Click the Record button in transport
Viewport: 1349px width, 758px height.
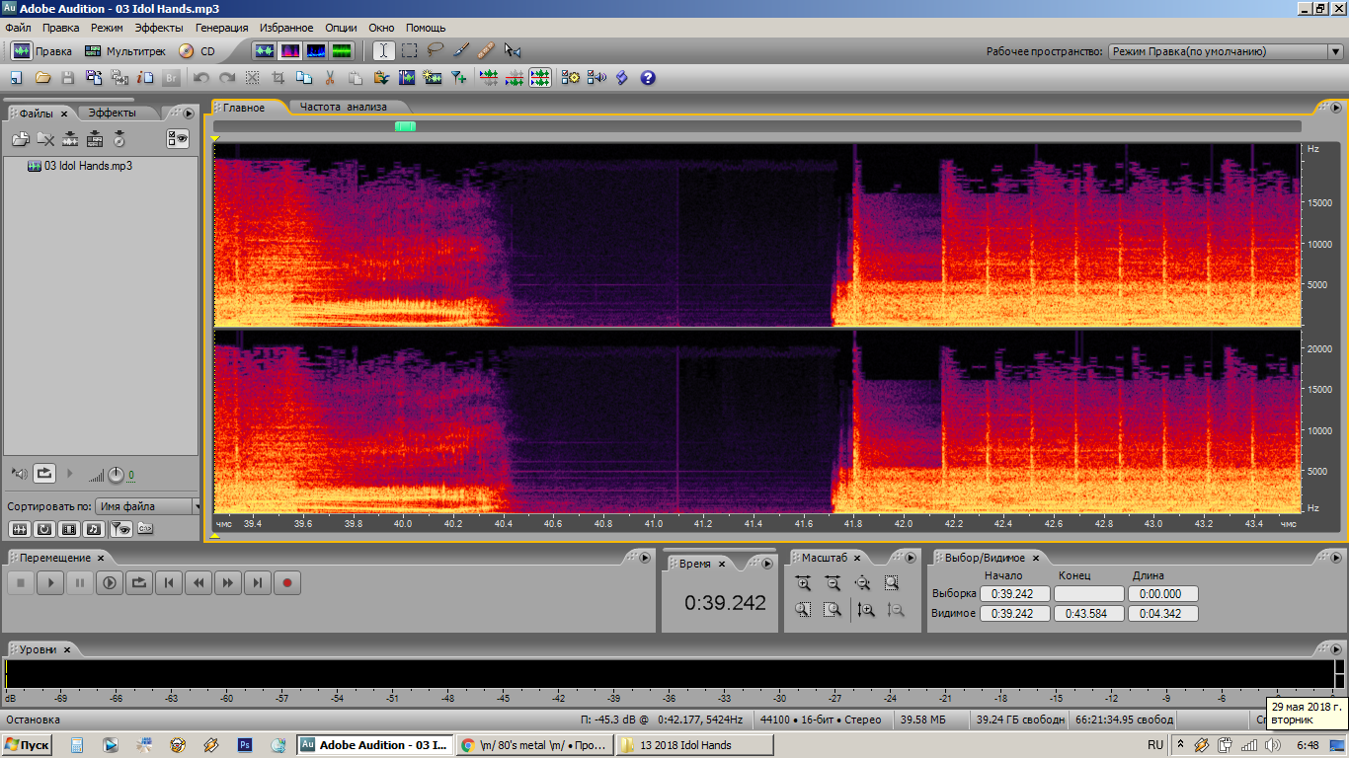pyautogui.click(x=287, y=583)
